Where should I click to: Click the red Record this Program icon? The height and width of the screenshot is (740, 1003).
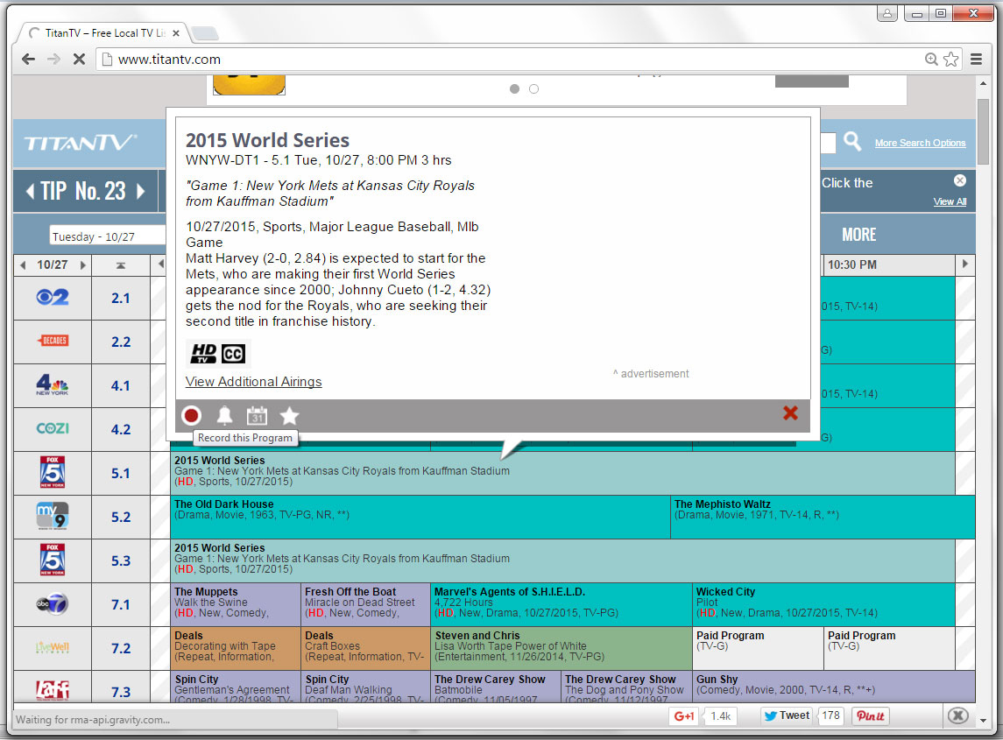(191, 416)
